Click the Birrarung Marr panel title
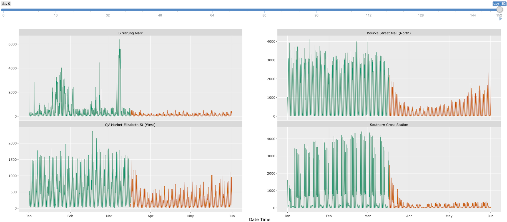 (130, 33)
